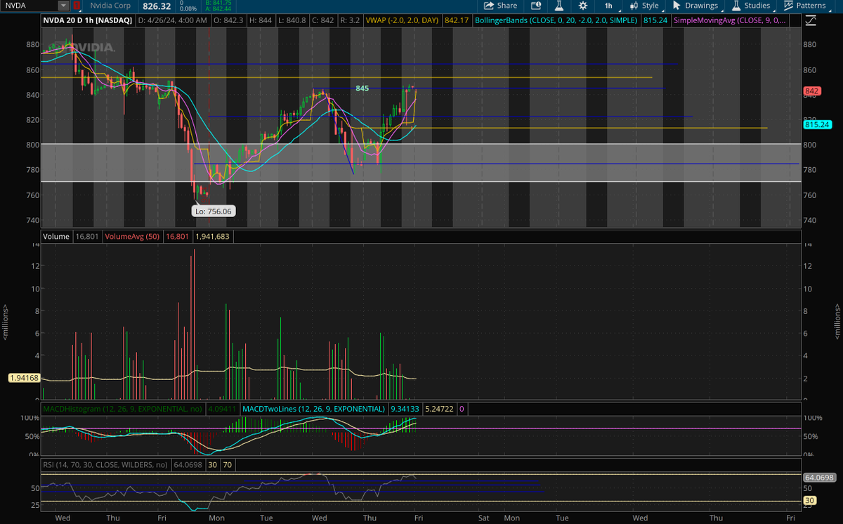The width and height of the screenshot is (843, 524).
Task: Click the MACDTwoLines study label
Action: (x=313, y=408)
